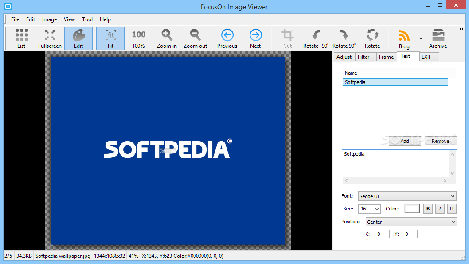Open the Font dropdown Segoe UI
This screenshot has height=264, width=469.
pos(407,196)
